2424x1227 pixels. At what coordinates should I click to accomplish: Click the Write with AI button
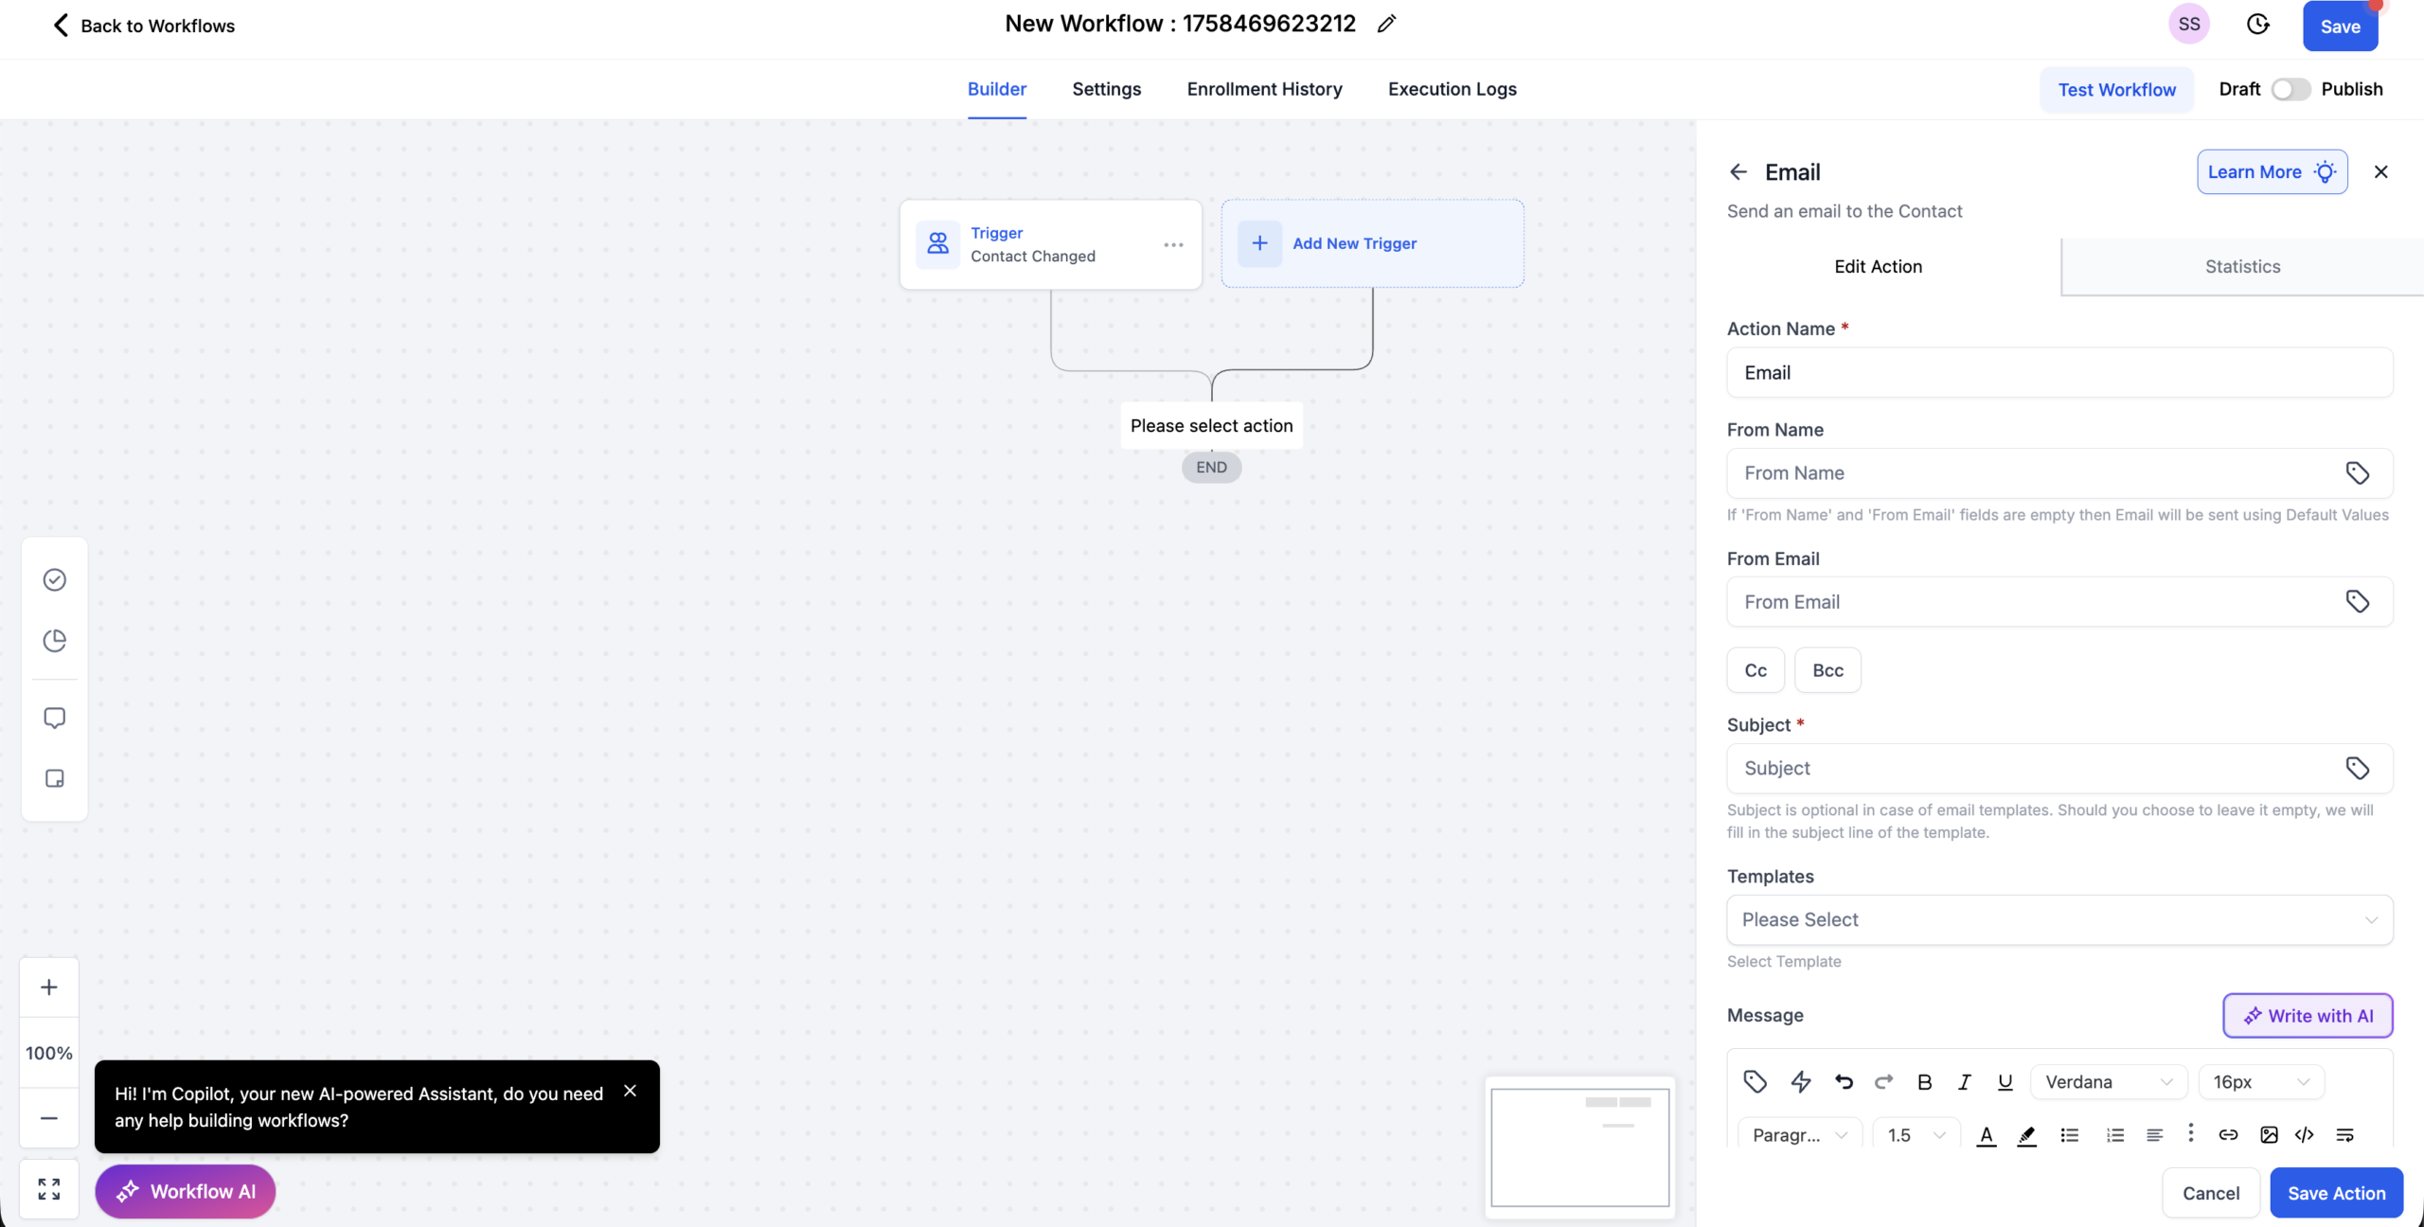[x=2308, y=1015]
